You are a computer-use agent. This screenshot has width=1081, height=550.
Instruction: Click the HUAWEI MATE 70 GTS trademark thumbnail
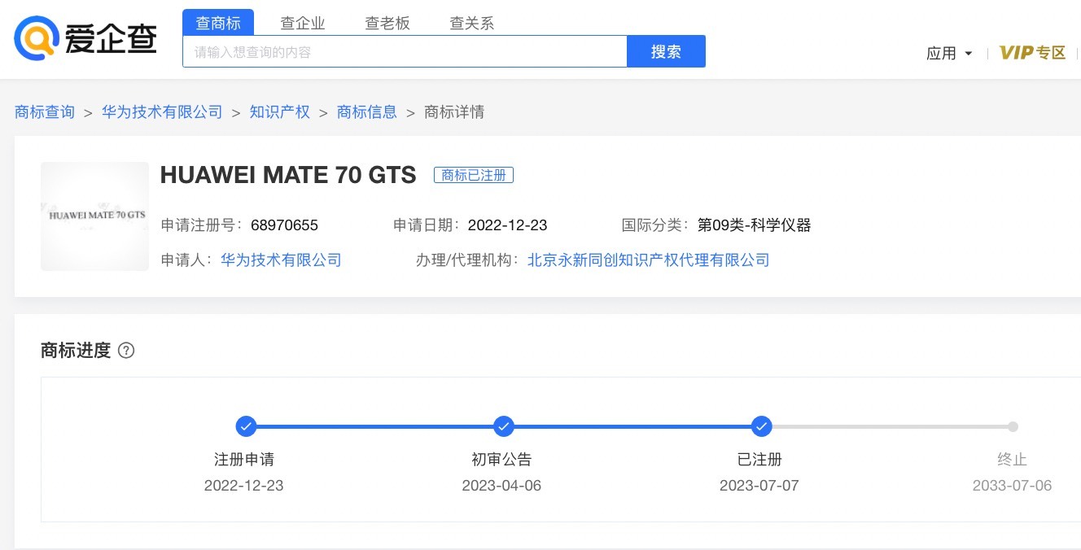click(x=95, y=216)
